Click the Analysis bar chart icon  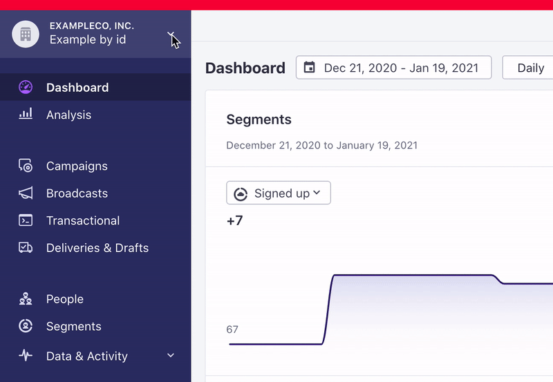click(x=26, y=115)
